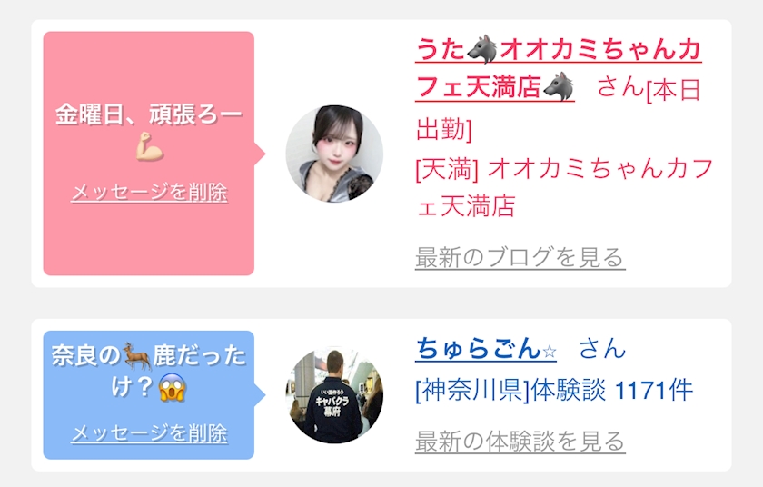Click [天満] オオカミちゃんカフェ天満店 shop text
The image size is (763, 487).
(x=564, y=187)
